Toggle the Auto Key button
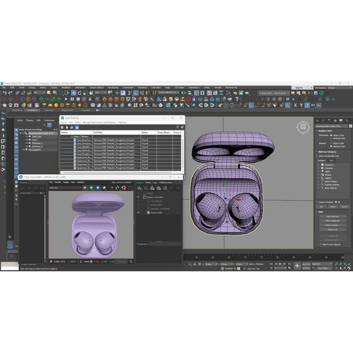This screenshot has width=353, height=353. pos(306,264)
